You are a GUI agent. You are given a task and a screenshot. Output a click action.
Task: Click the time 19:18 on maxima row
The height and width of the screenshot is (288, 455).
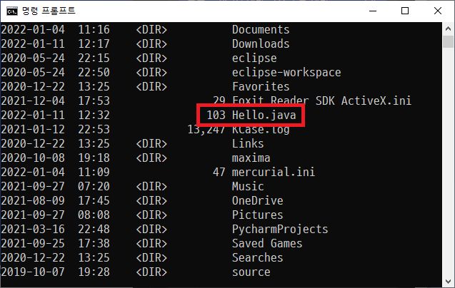coord(94,158)
